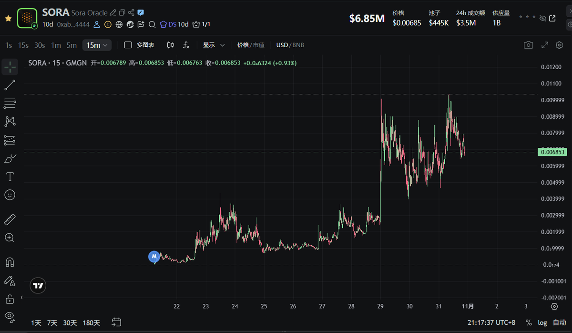Select the forecasting and measurement tool
The image size is (572, 333).
[10, 140]
